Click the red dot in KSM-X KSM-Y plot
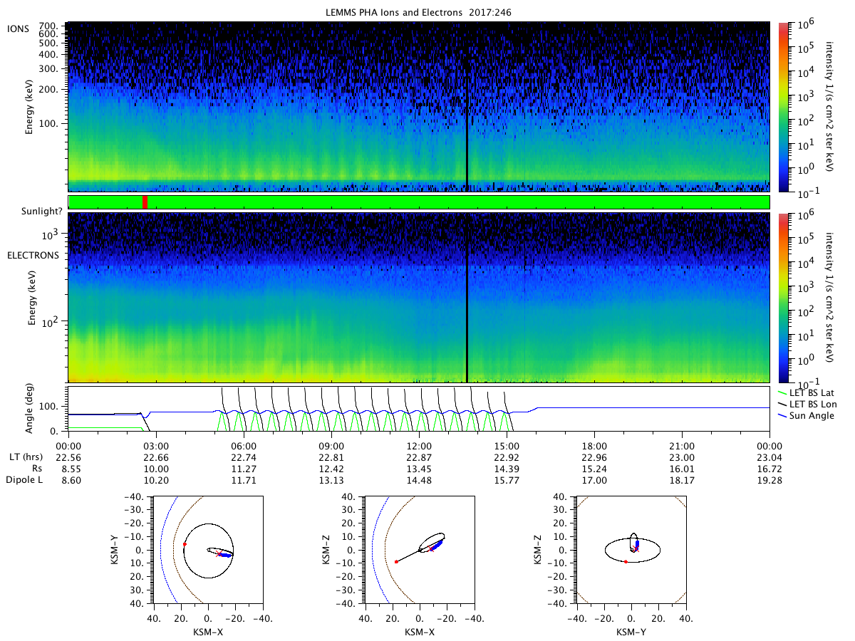The image size is (855, 641). 185,544
